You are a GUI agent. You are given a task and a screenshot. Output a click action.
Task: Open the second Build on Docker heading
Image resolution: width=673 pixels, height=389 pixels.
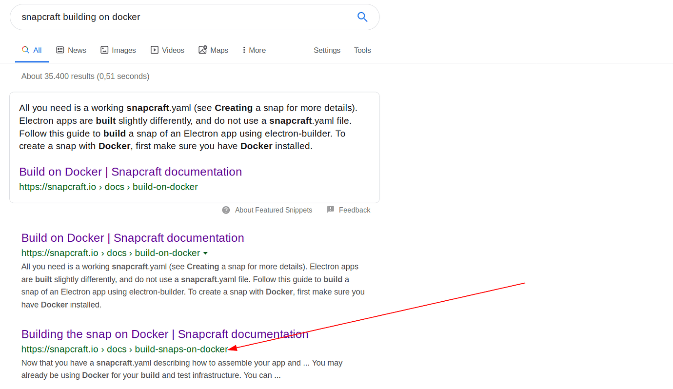[132, 238]
